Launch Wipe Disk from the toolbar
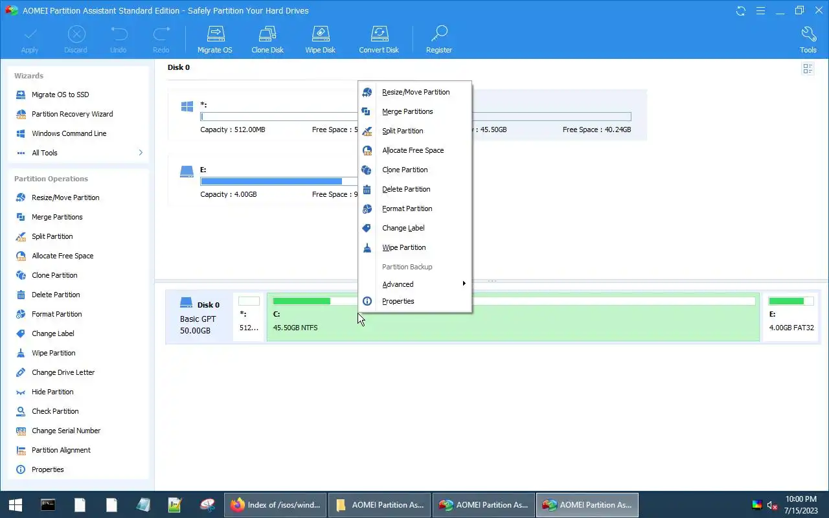This screenshot has height=518, width=829. point(320,40)
